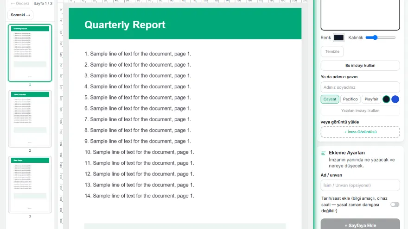Choose the Playfair font style
Image resolution: width=408 pixels, height=229 pixels.
click(371, 99)
